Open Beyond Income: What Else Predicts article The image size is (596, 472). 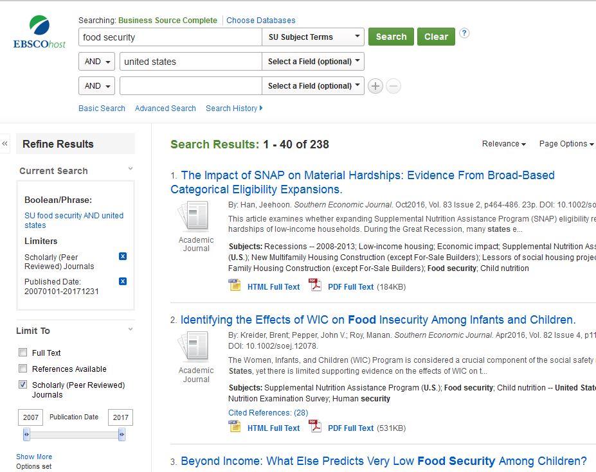[384, 461]
